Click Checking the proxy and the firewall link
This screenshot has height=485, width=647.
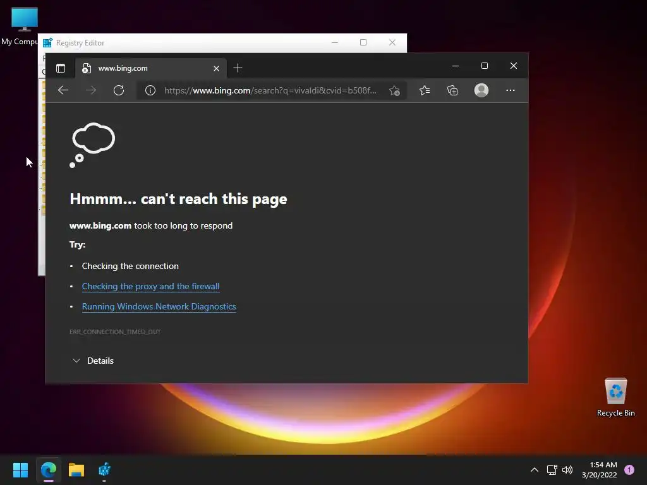coord(150,286)
